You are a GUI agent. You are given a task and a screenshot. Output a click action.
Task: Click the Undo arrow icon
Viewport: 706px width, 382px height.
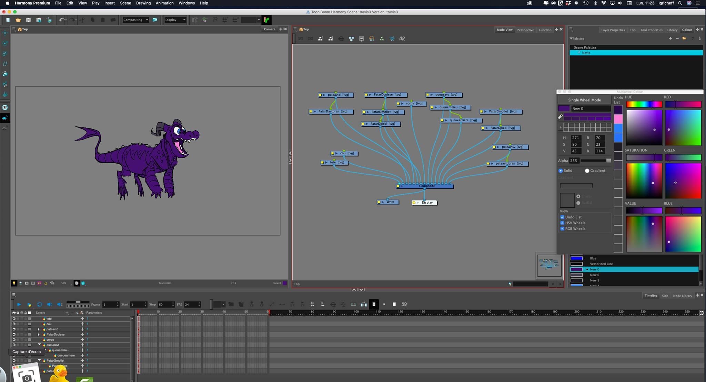[x=61, y=20]
